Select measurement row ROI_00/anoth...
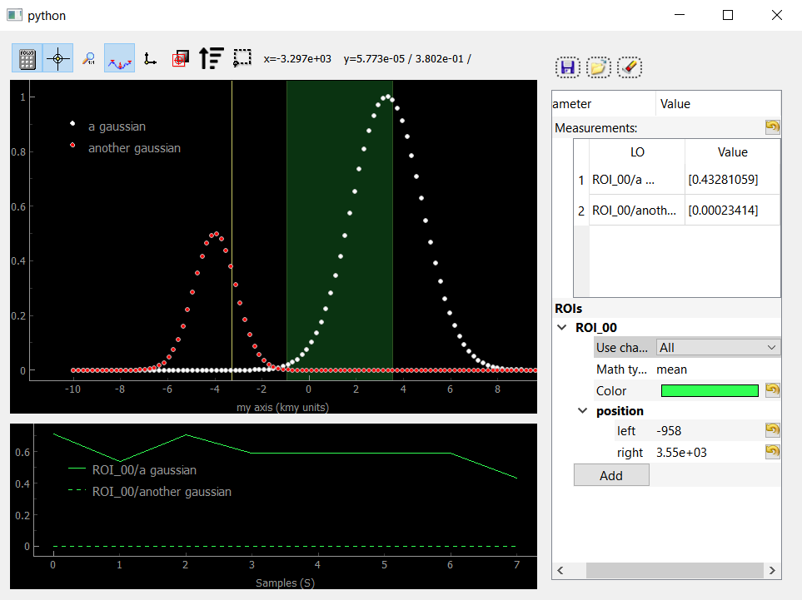 (637, 210)
